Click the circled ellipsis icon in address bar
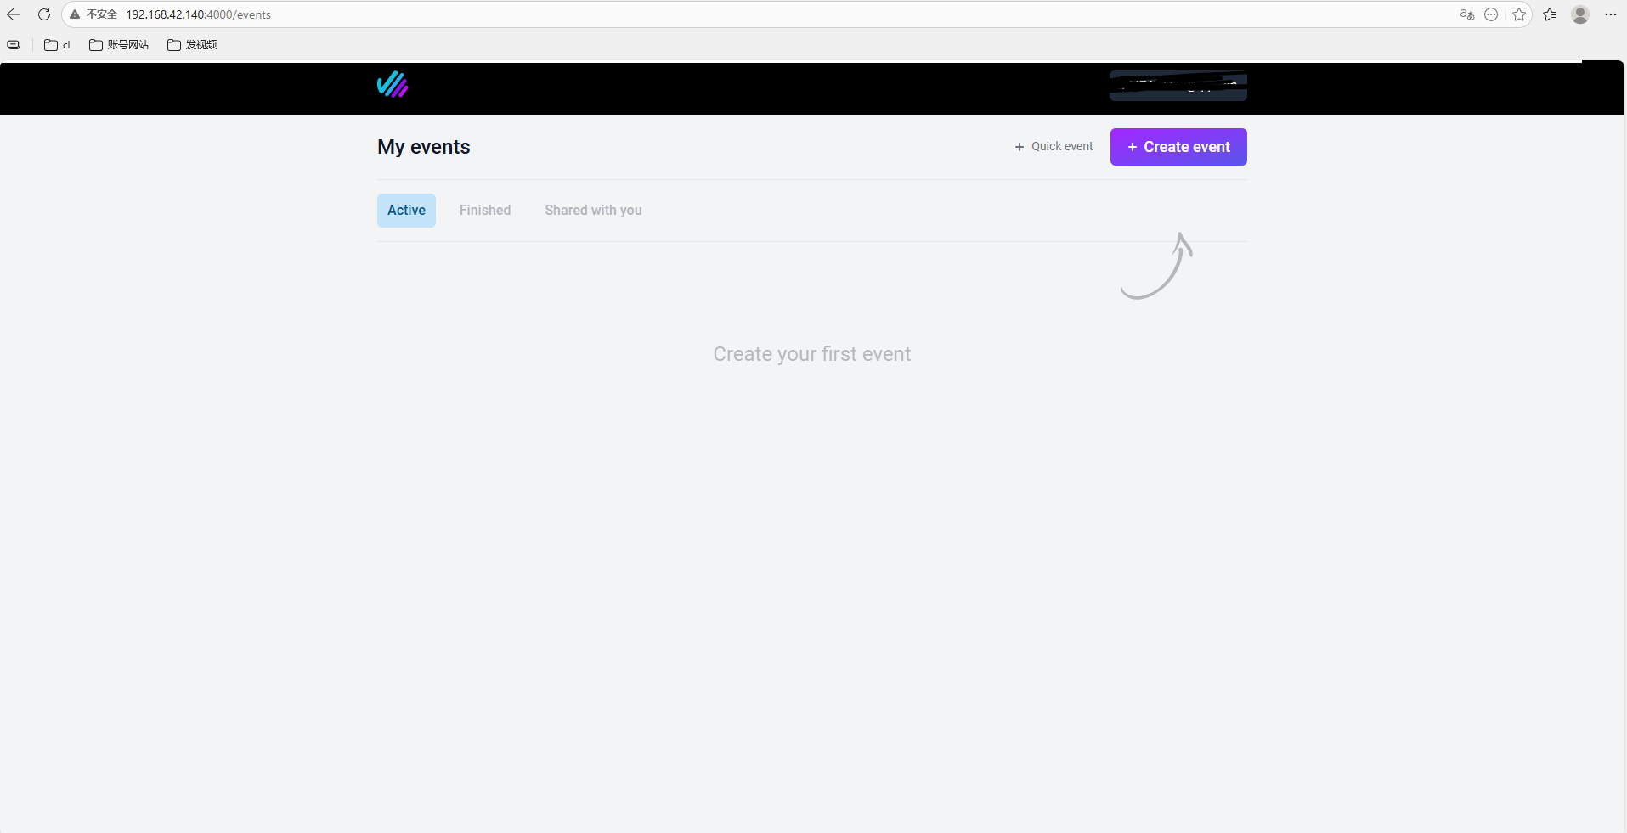The image size is (1627, 833). click(x=1491, y=14)
